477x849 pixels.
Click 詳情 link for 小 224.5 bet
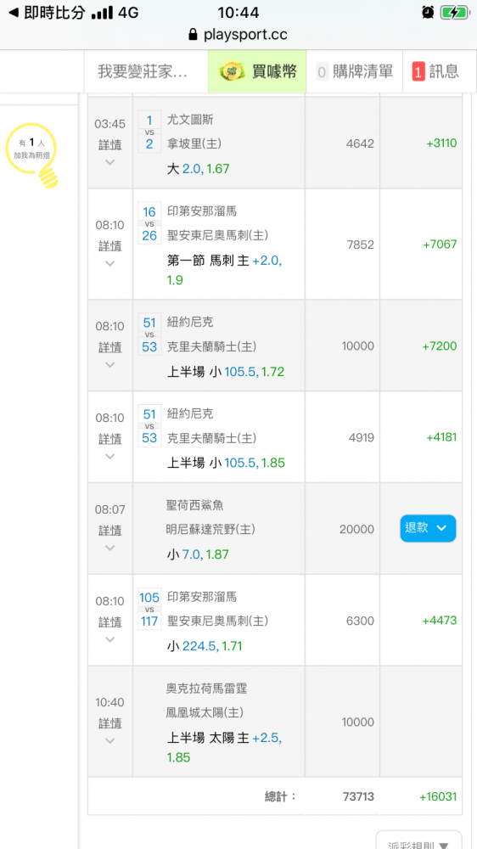pyautogui.click(x=109, y=621)
